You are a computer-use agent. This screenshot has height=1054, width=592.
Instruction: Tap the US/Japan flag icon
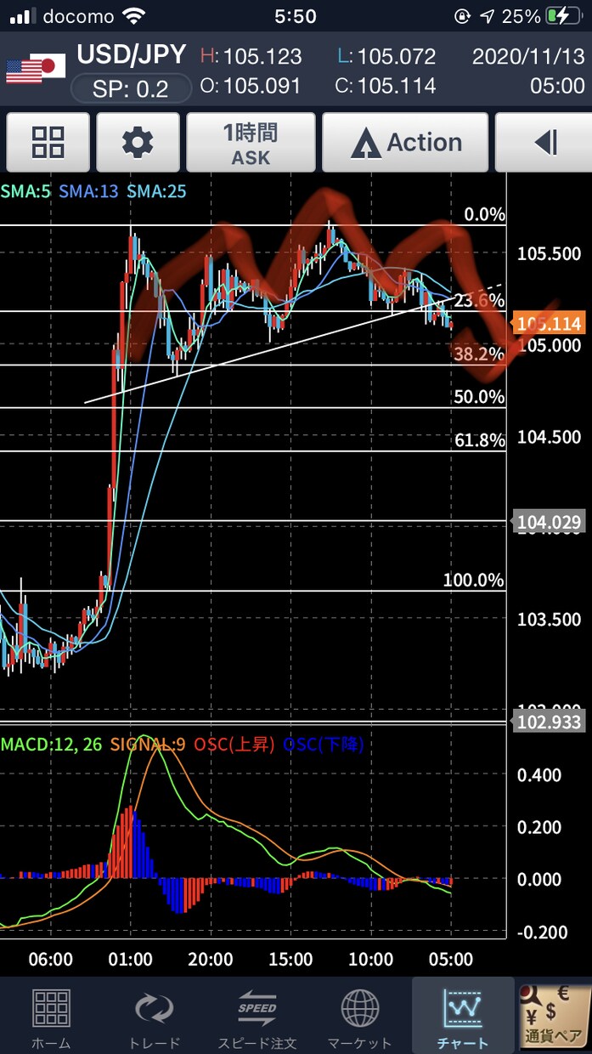click(37, 70)
